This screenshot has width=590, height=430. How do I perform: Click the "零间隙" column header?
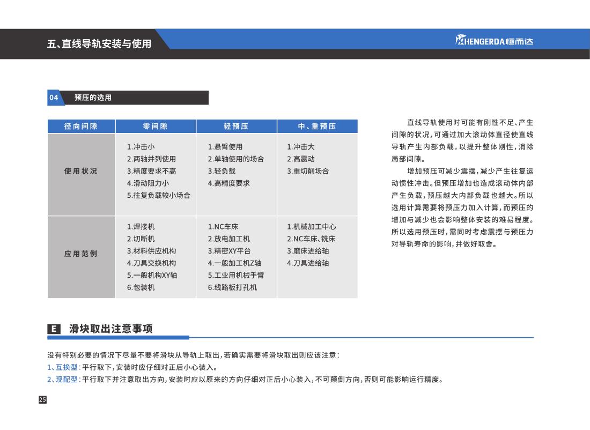(155, 127)
